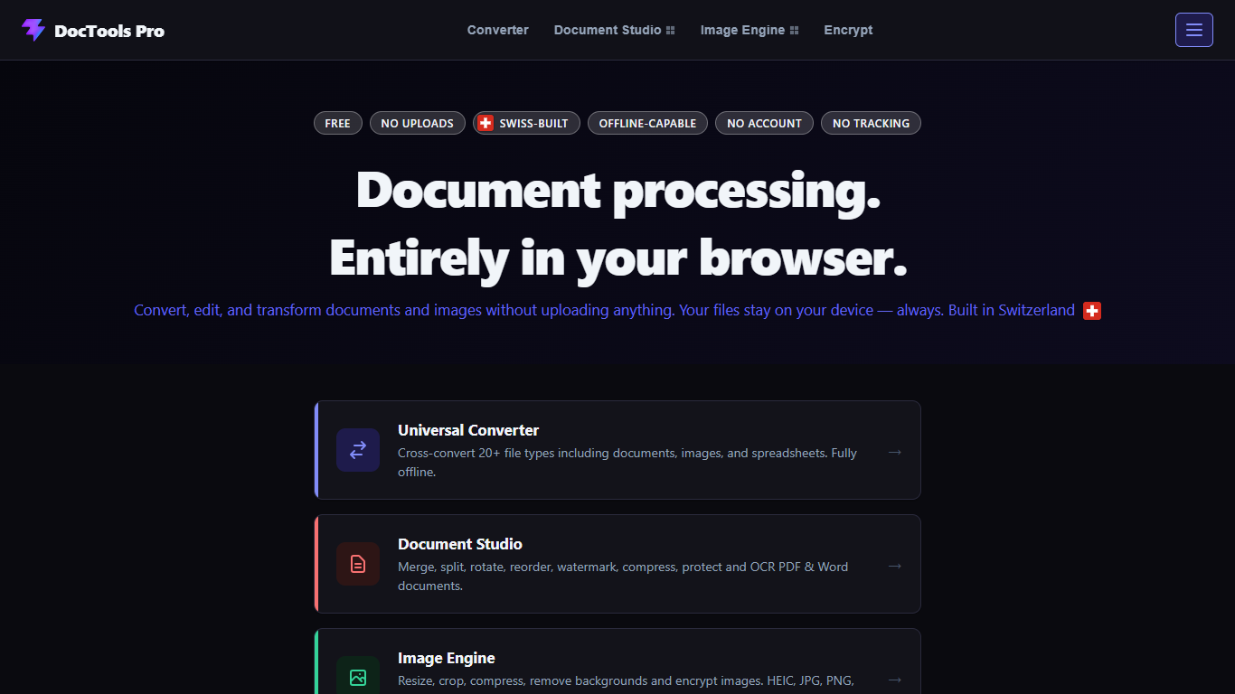Click the NO UPLOADS badge
Image resolution: width=1235 pixels, height=694 pixels.
[418, 123]
